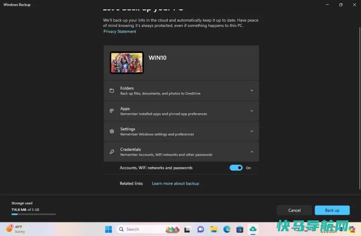Open Microsoft Store from the taskbar
361x236 pixels.
(x=240, y=229)
